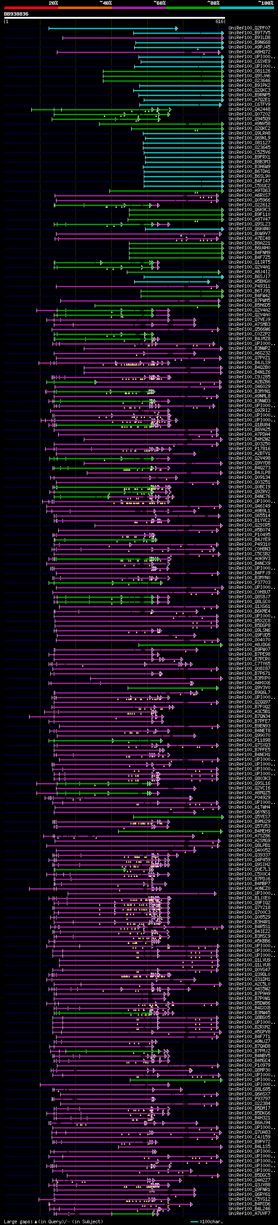Select hit label UniRef100_B6TDA1
The image size is (278, 1225).
[249, 172]
